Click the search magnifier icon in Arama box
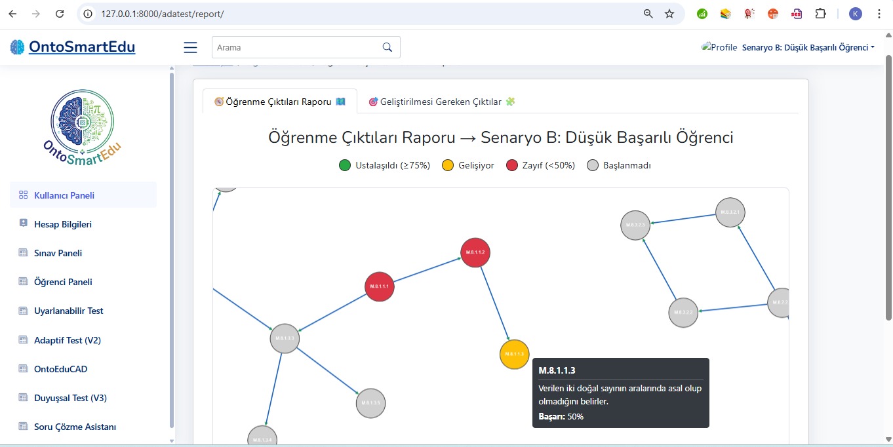The width and height of the screenshot is (893, 447). (387, 47)
